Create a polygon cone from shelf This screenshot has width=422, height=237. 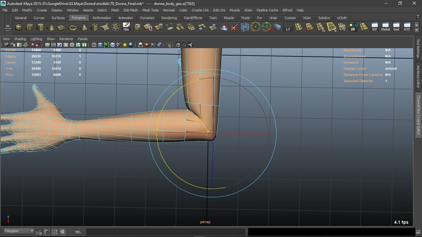(x=51, y=27)
